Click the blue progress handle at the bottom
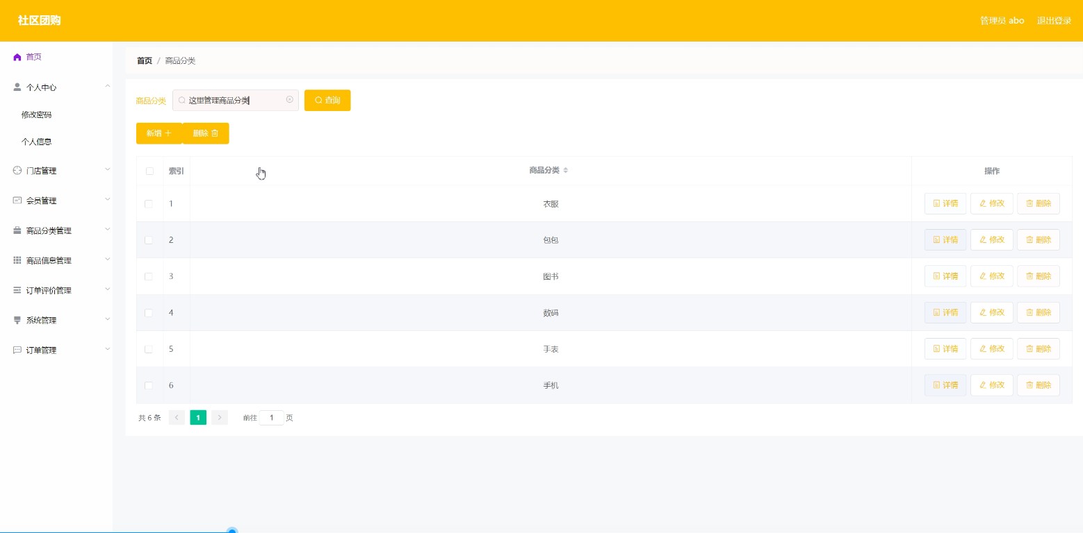 232,531
